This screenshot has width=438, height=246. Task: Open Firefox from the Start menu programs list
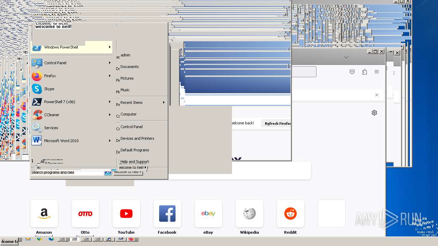coord(72,76)
